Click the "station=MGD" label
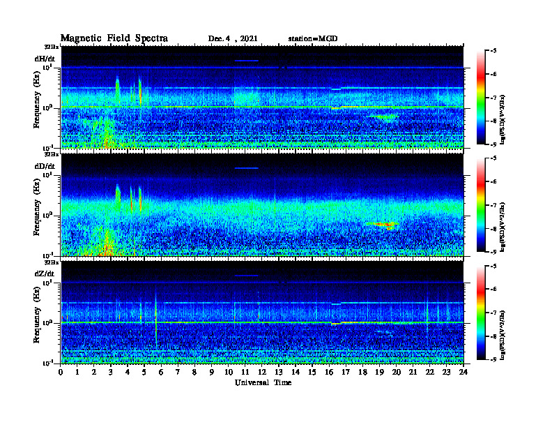This screenshot has width=552, height=427. pyautogui.click(x=313, y=39)
